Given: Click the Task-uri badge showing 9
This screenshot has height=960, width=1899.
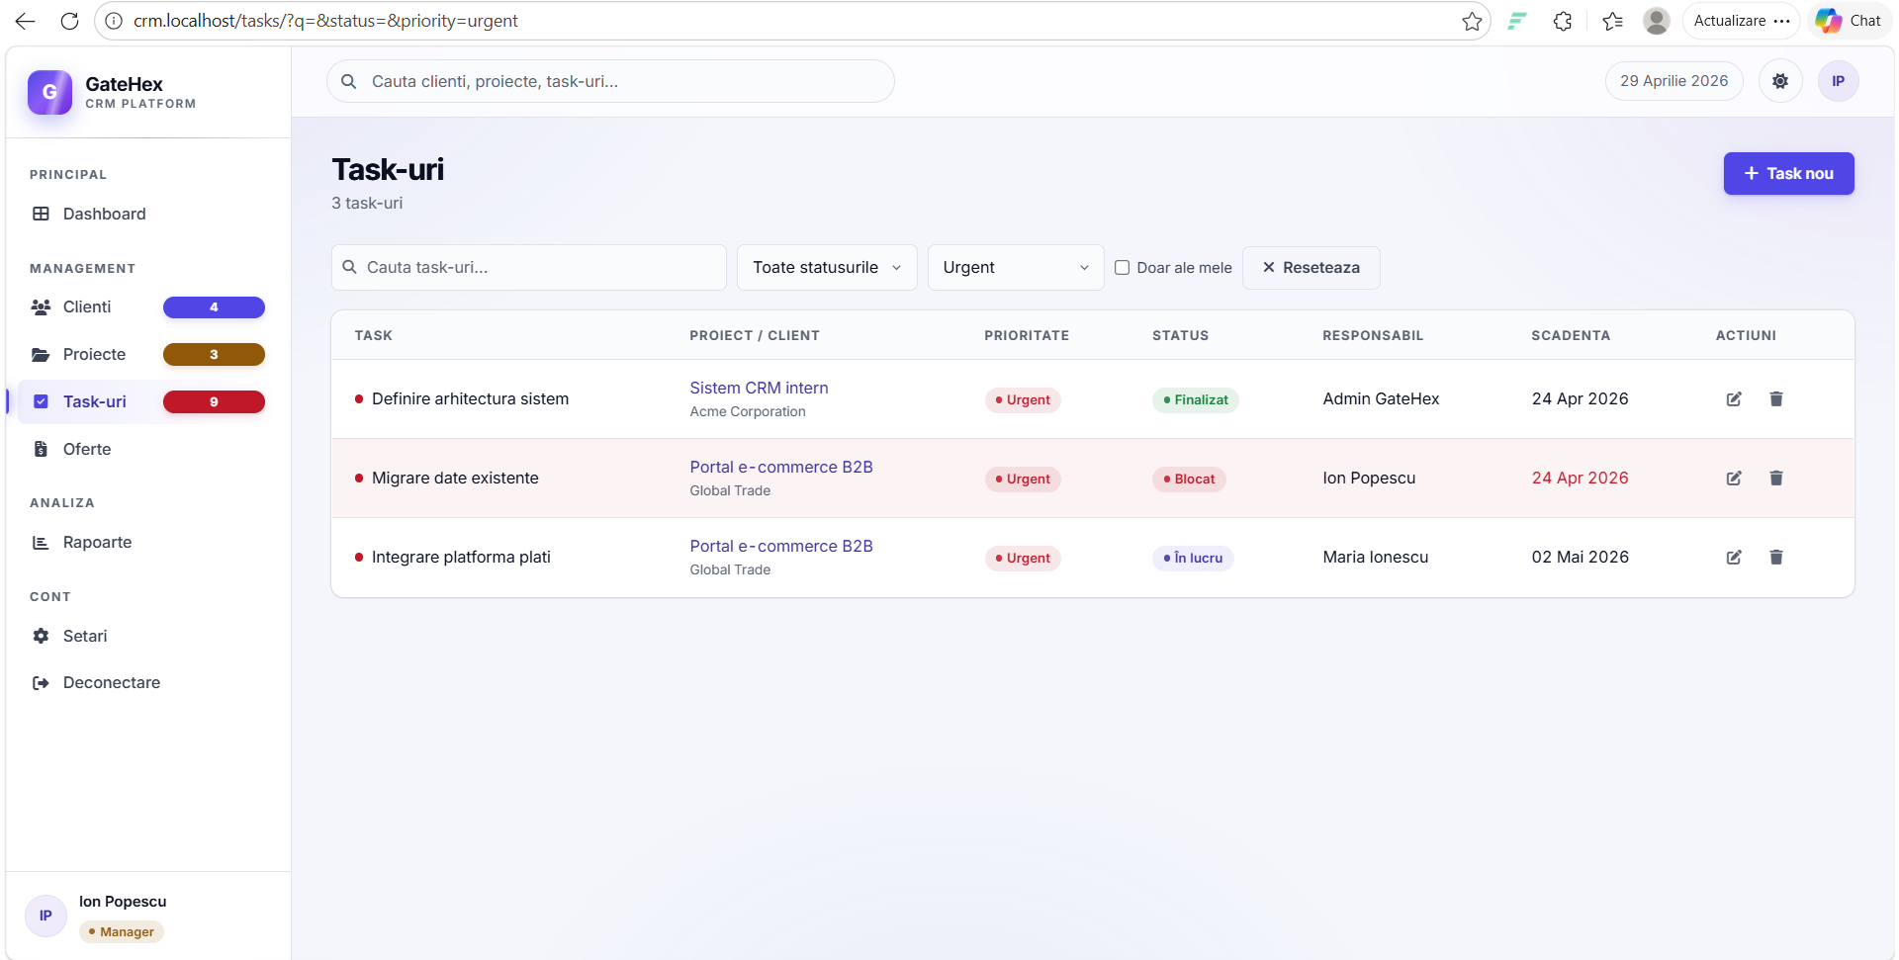Looking at the screenshot, I should (214, 402).
